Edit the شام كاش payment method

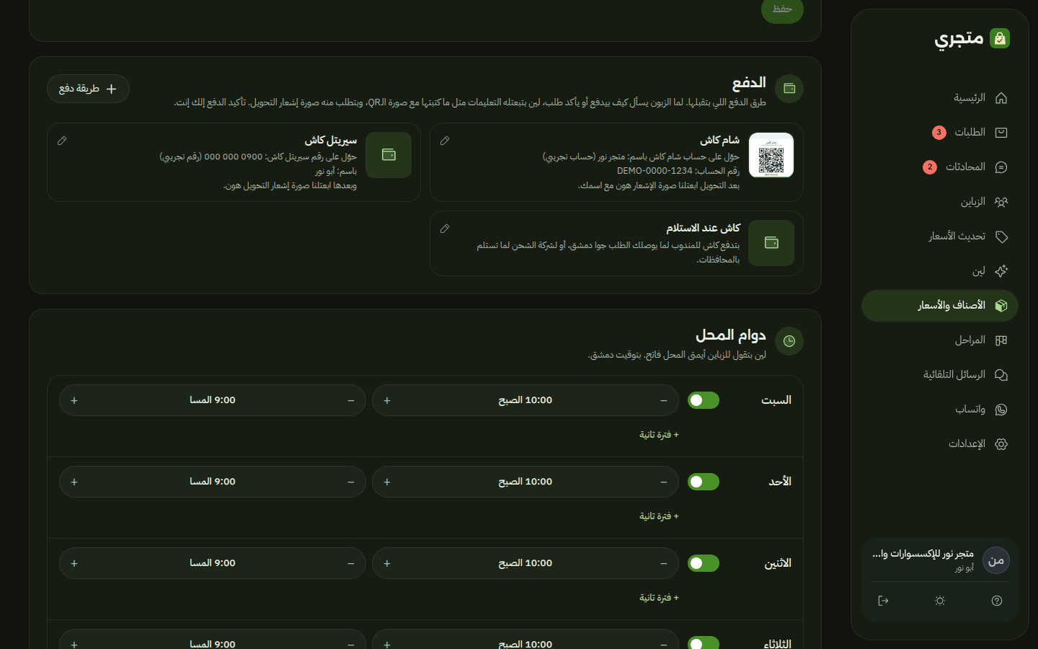445,141
